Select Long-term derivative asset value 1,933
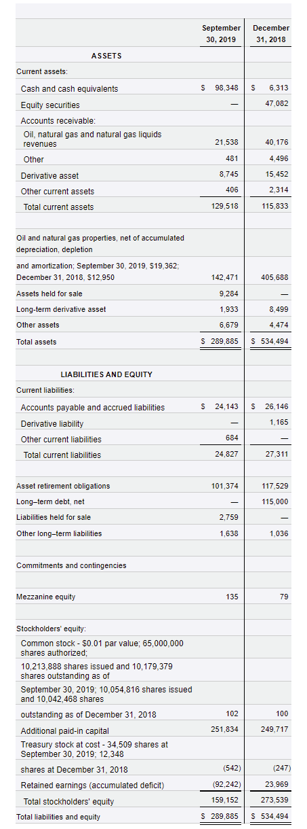Image resolution: width=307 pixels, height=829 pixels. (229, 309)
